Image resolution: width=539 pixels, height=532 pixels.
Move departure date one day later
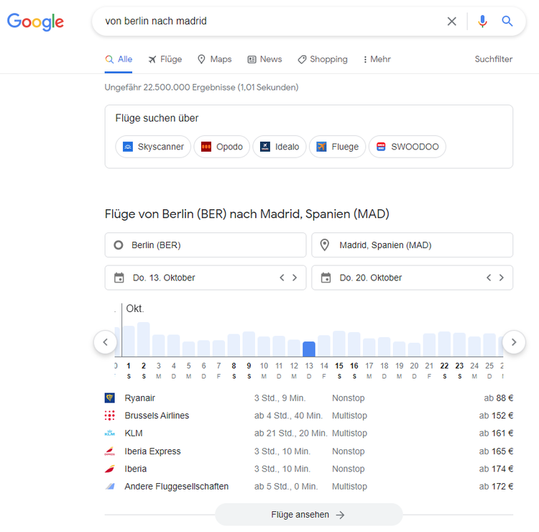(x=295, y=278)
